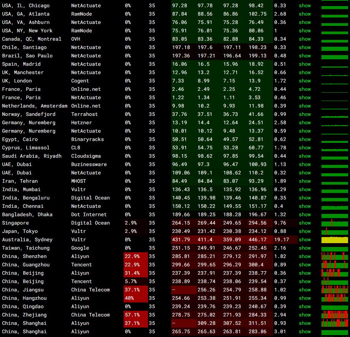Select the '431.79' latency value
The height and width of the screenshot is (337, 350).
coord(181,240)
